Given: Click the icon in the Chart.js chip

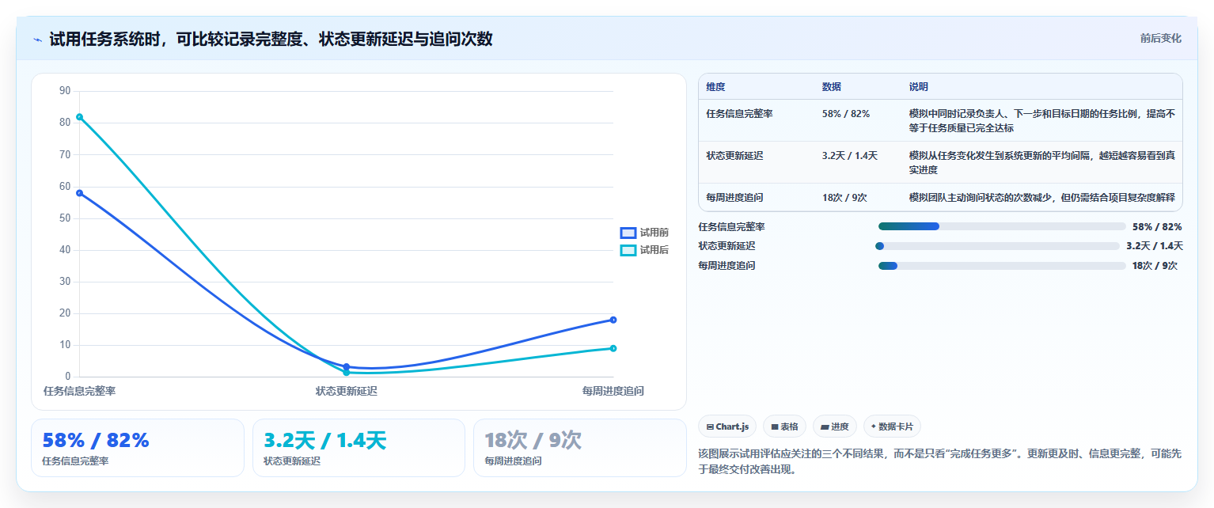Looking at the screenshot, I should (x=710, y=426).
